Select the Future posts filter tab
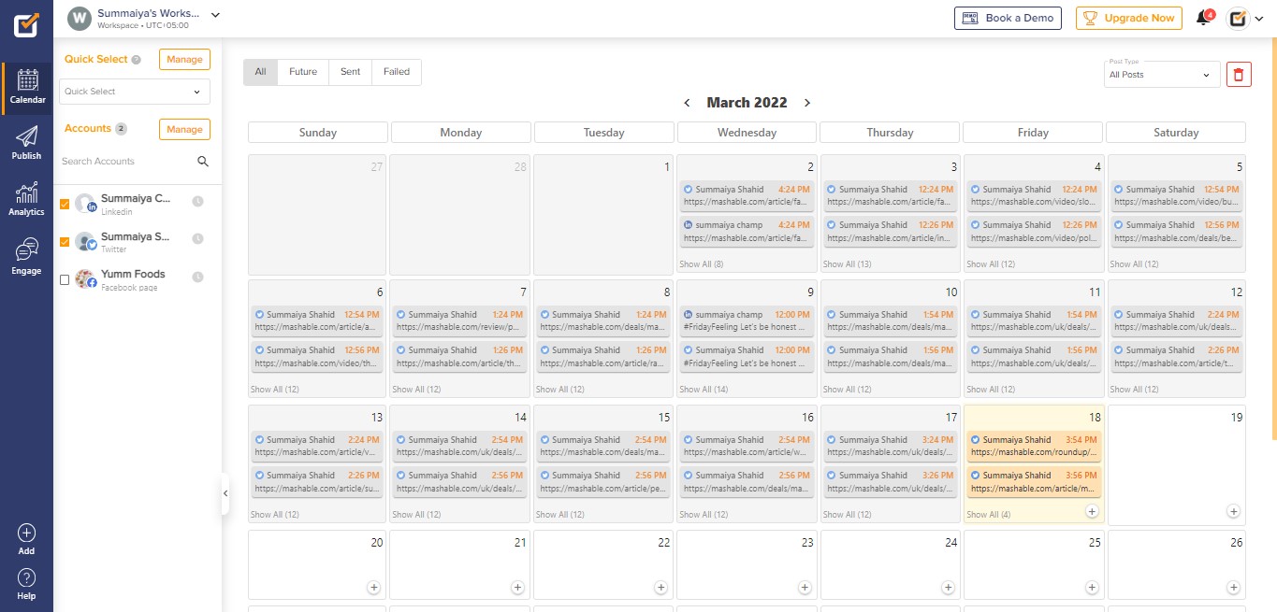The width and height of the screenshot is (1277, 612). click(x=303, y=72)
